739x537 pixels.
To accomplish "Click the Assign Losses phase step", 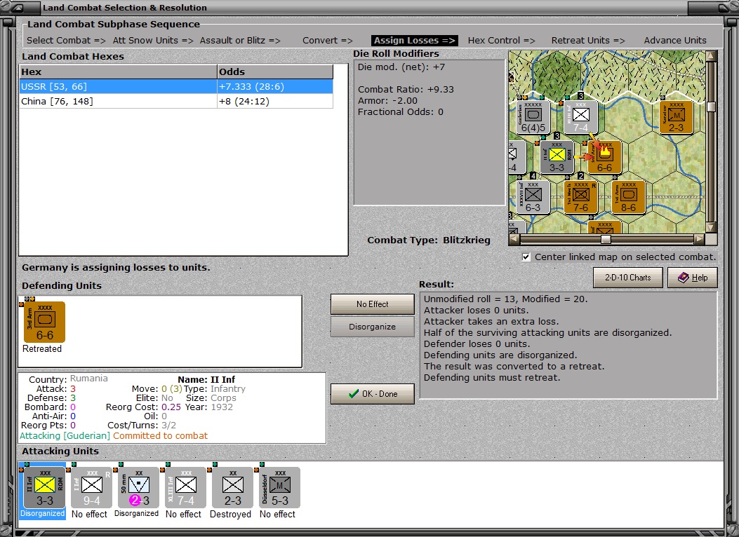I will [415, 41].
